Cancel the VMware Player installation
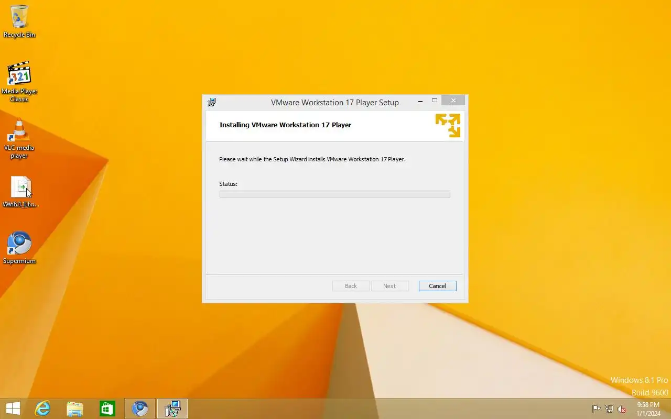Screen dimensions: 671x419 point(437,286)
